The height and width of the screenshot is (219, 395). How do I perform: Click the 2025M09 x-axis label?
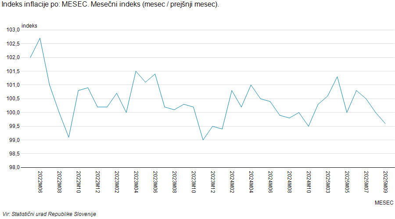coord(385,183)
